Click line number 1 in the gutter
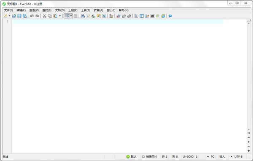 [7, 21]
